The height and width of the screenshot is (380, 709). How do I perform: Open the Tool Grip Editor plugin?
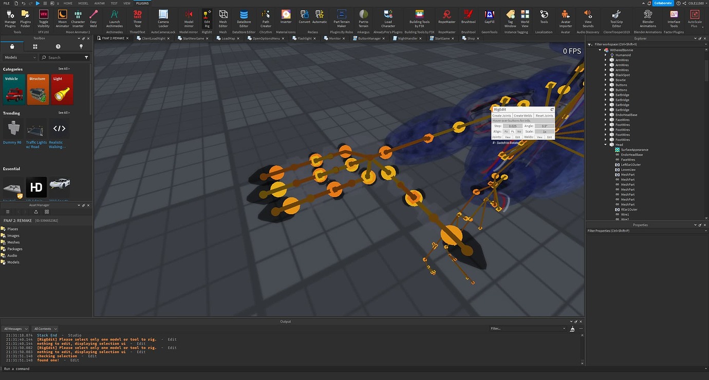coord(617,18)
